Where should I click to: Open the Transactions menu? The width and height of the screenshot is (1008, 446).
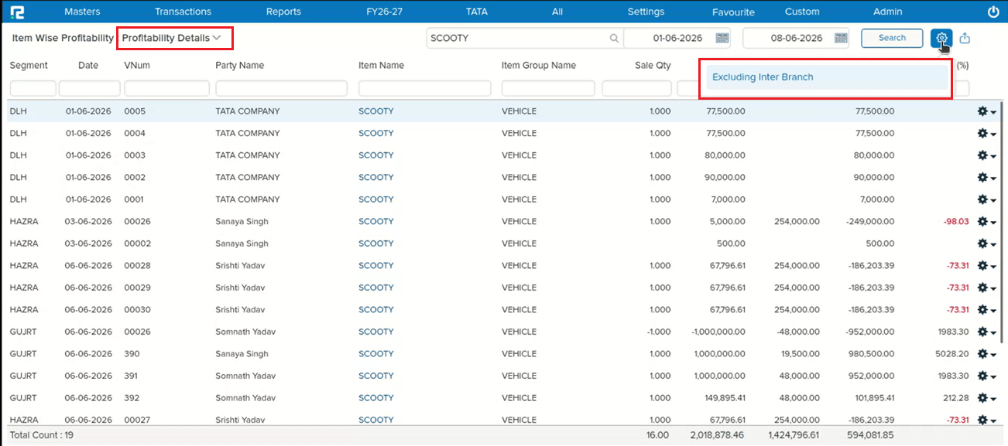[x=183, y=12]
